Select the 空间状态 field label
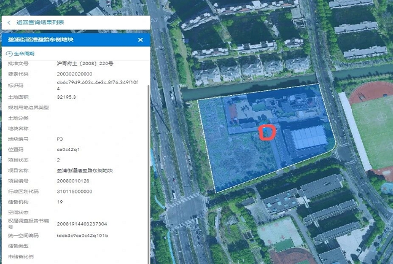 [18, 212]
